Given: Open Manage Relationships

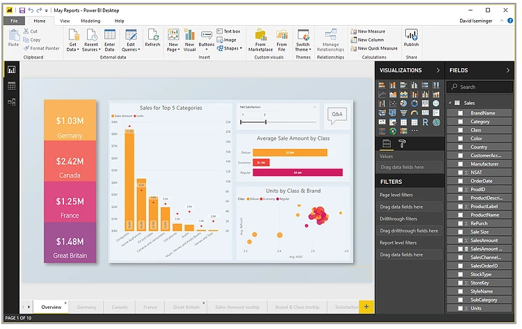Looking at the screenshot, I should pyautogui.click(x=331, y=40).
